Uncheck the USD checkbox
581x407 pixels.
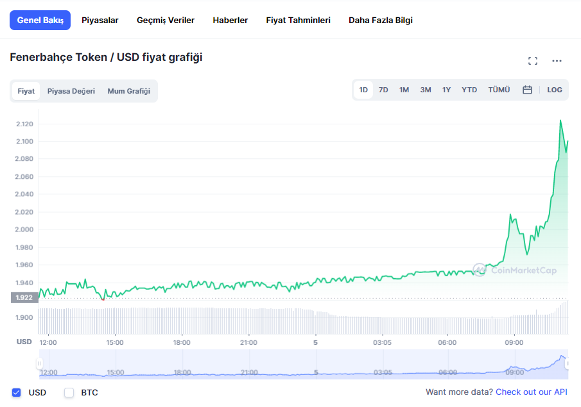coord(17,392)
